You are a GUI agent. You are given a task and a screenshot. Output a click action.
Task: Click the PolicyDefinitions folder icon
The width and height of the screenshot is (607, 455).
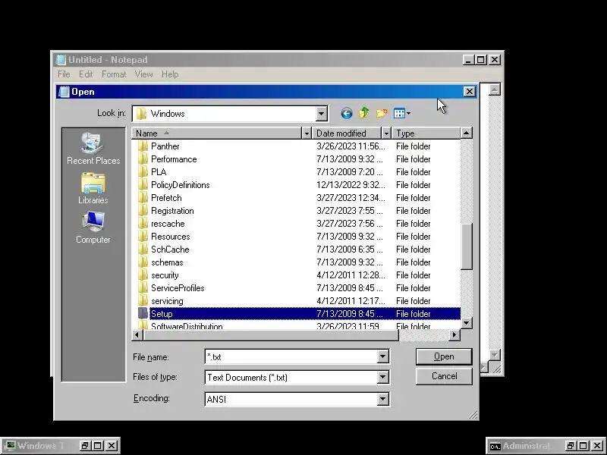tap(143, 185)
